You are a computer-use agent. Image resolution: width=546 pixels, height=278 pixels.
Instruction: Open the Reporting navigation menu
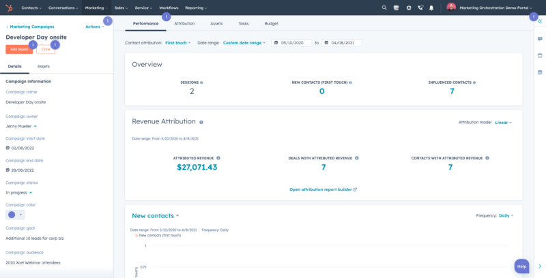coord(196,7)
